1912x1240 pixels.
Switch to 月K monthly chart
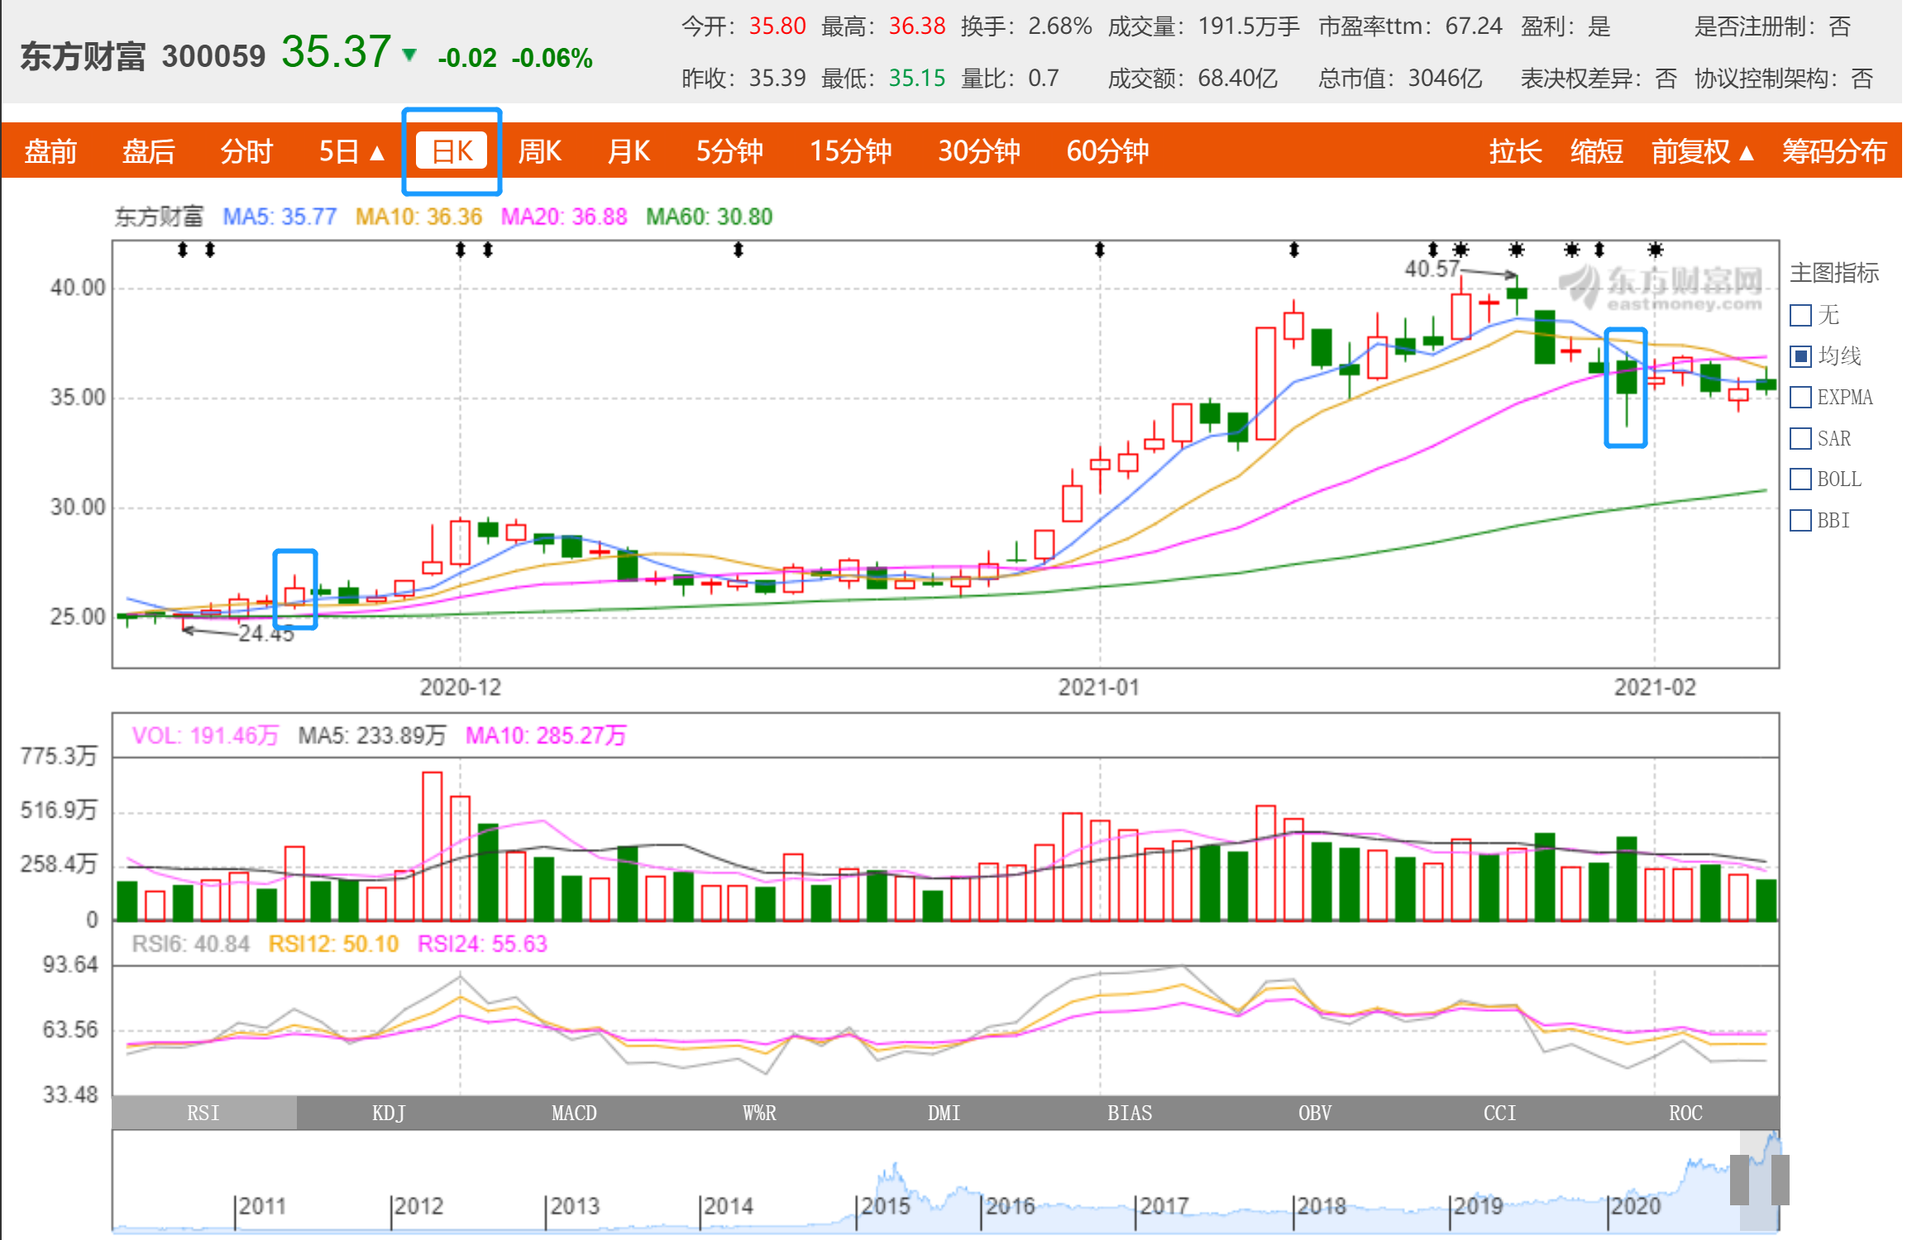629,151
